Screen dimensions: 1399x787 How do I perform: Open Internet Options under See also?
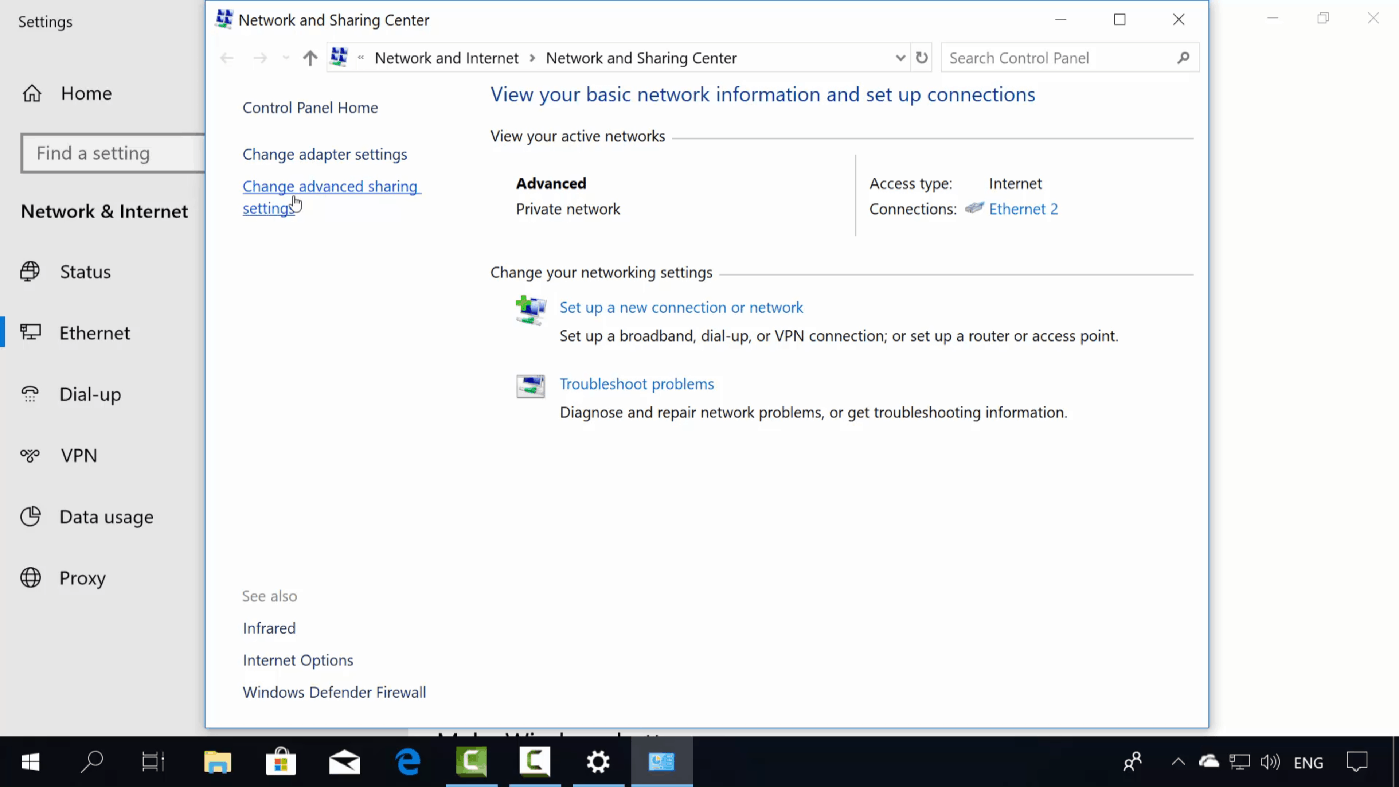pyautogui.click(x=298, y=661)
